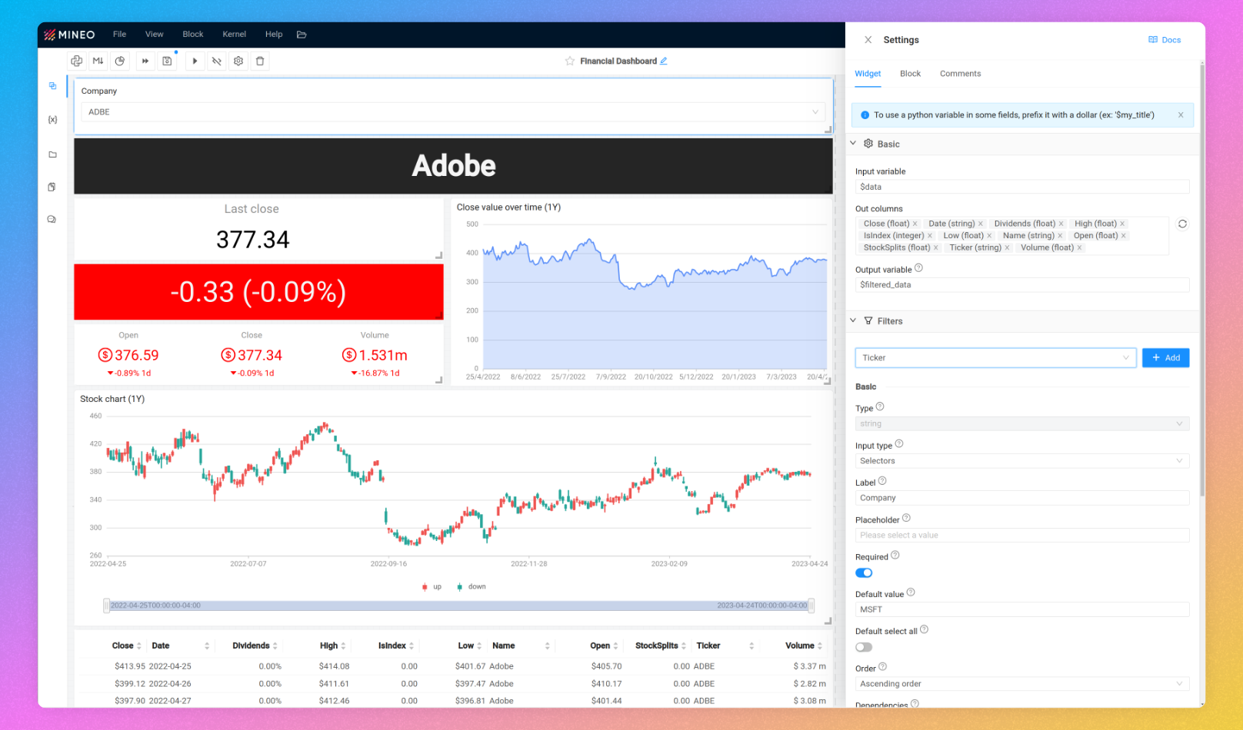This screenshot has width=1243, height=730.
Task: Click the Label Company field
Action: (x=1022, y=498)
